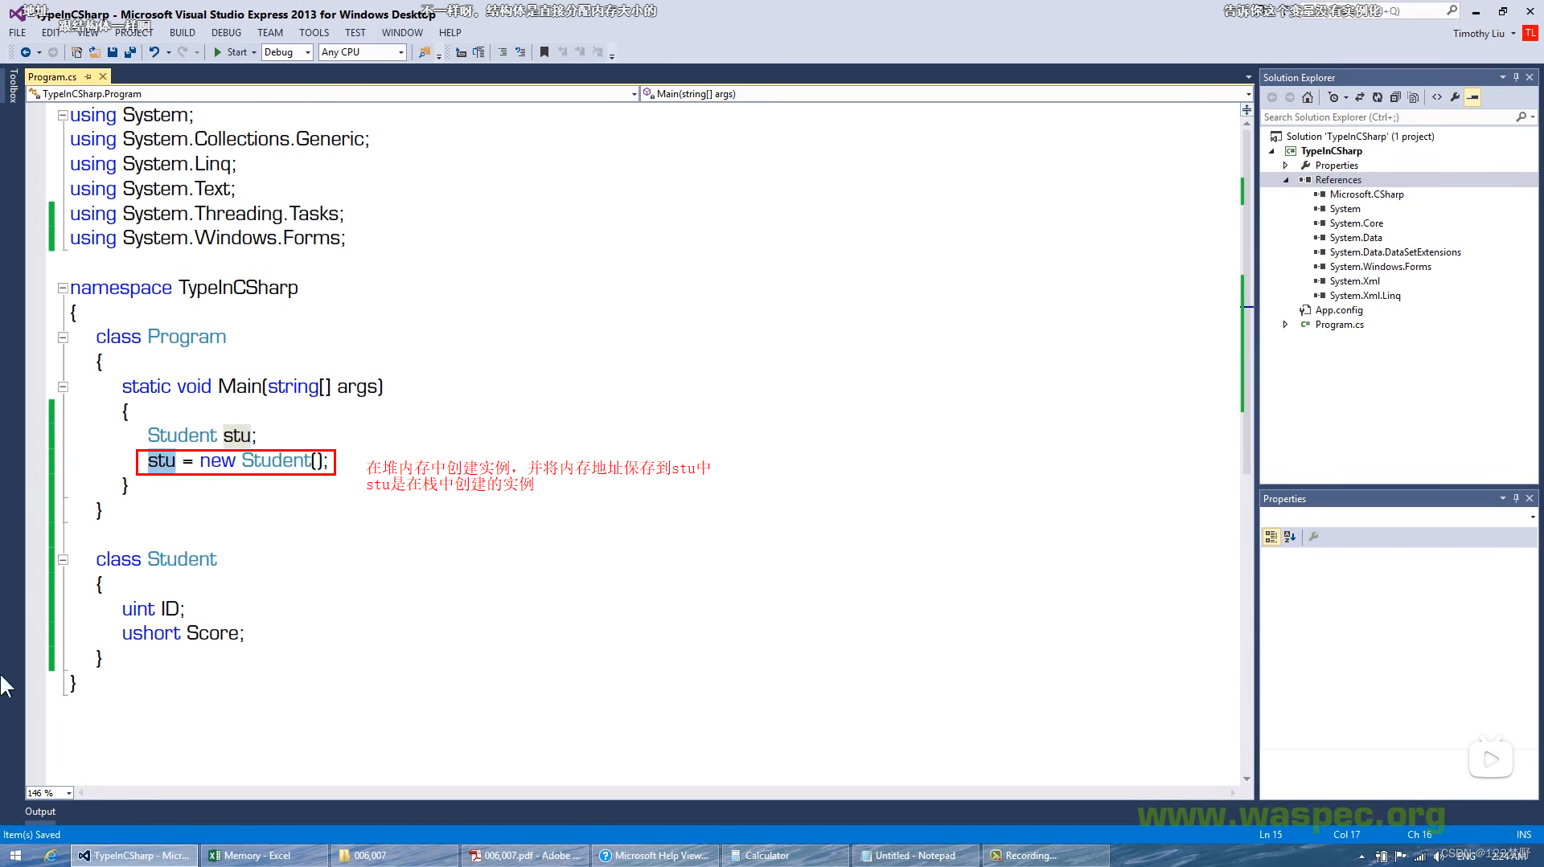1544x867 pixels.
Task: Click the Save All toolbar icon
Action: [129, 52]
